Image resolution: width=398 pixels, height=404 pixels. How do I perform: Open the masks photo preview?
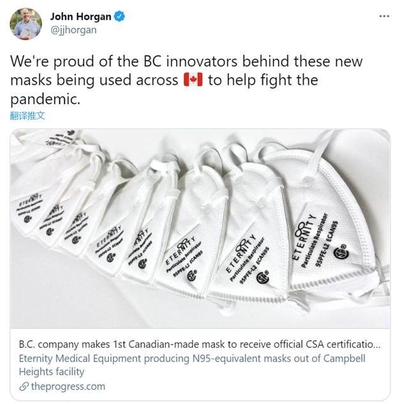200,228
